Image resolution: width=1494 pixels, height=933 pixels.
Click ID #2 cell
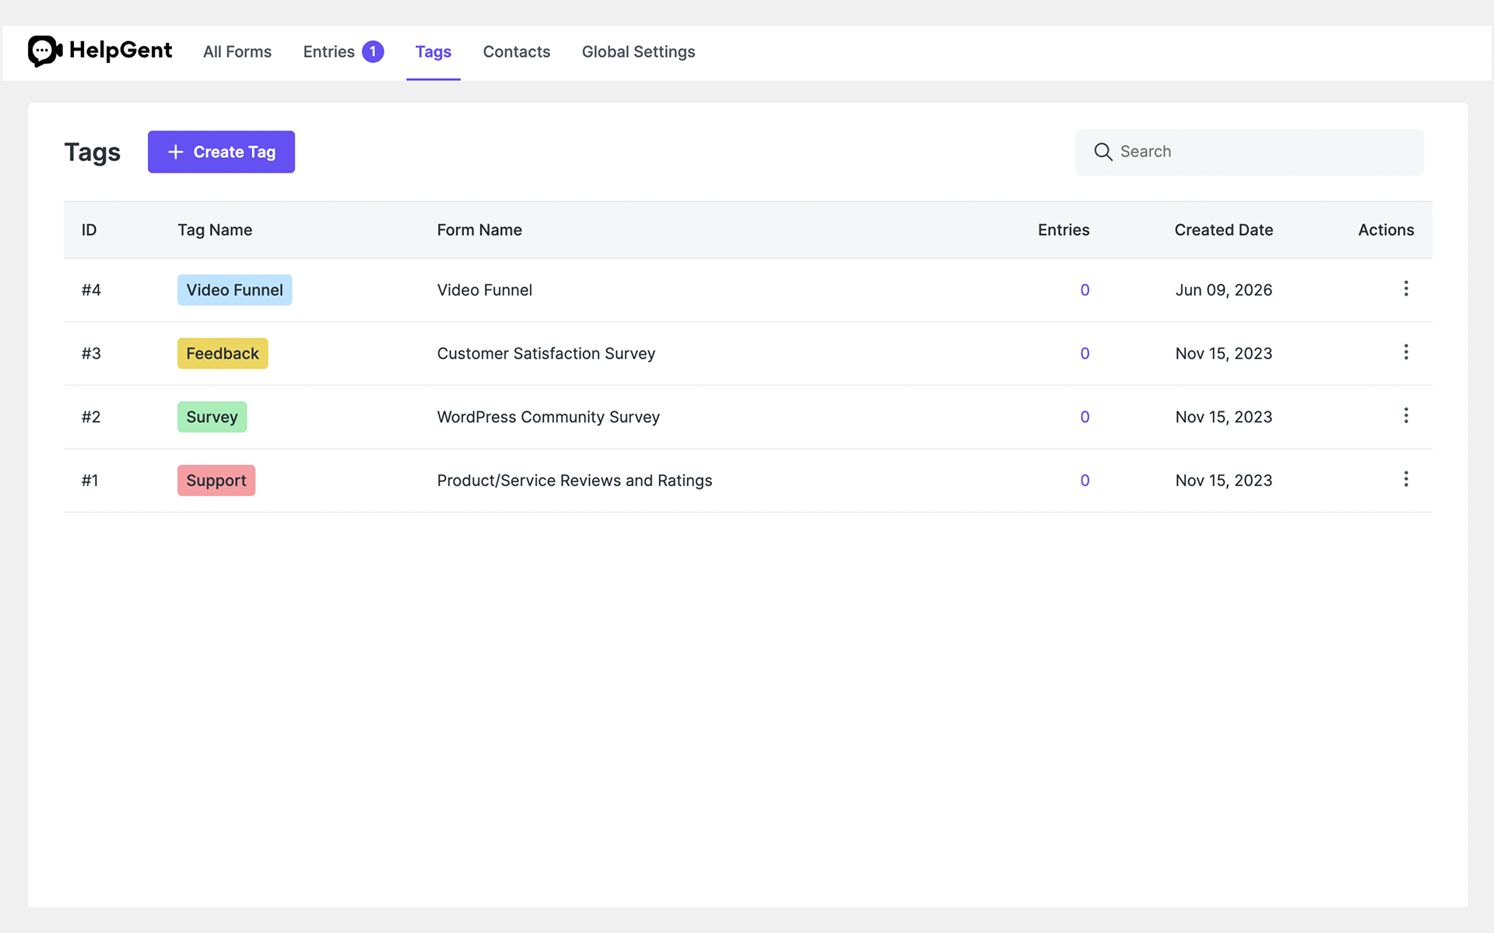click(91, 418)
